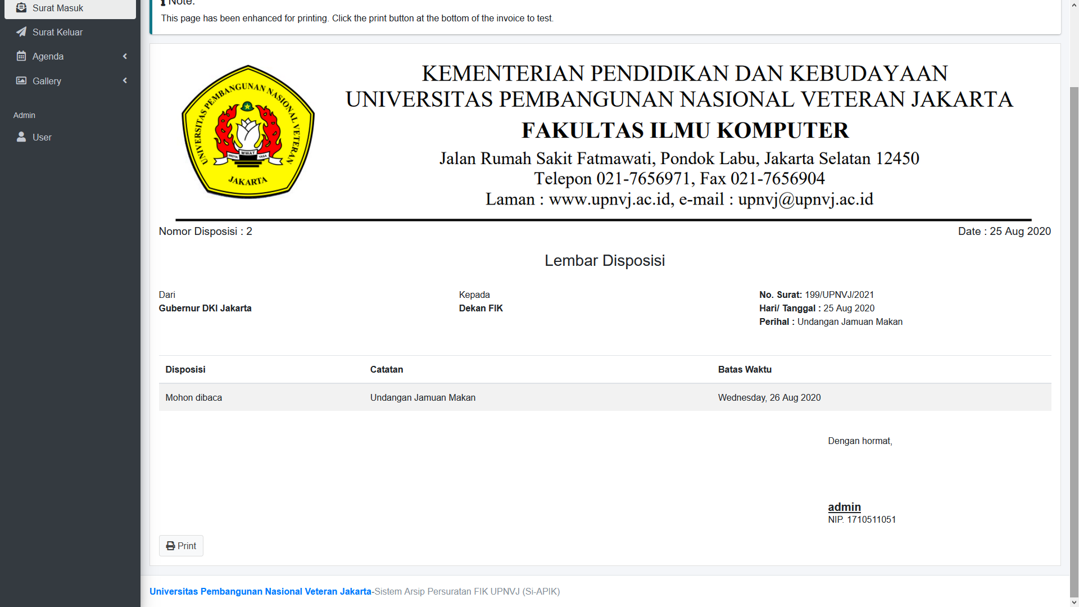Image resolution: width=1079 pixels, height=607 pixels.
Task: Select the FAKULTAS ILMU KOMPUTER letterhead line
Action: (x=685, y=130)
